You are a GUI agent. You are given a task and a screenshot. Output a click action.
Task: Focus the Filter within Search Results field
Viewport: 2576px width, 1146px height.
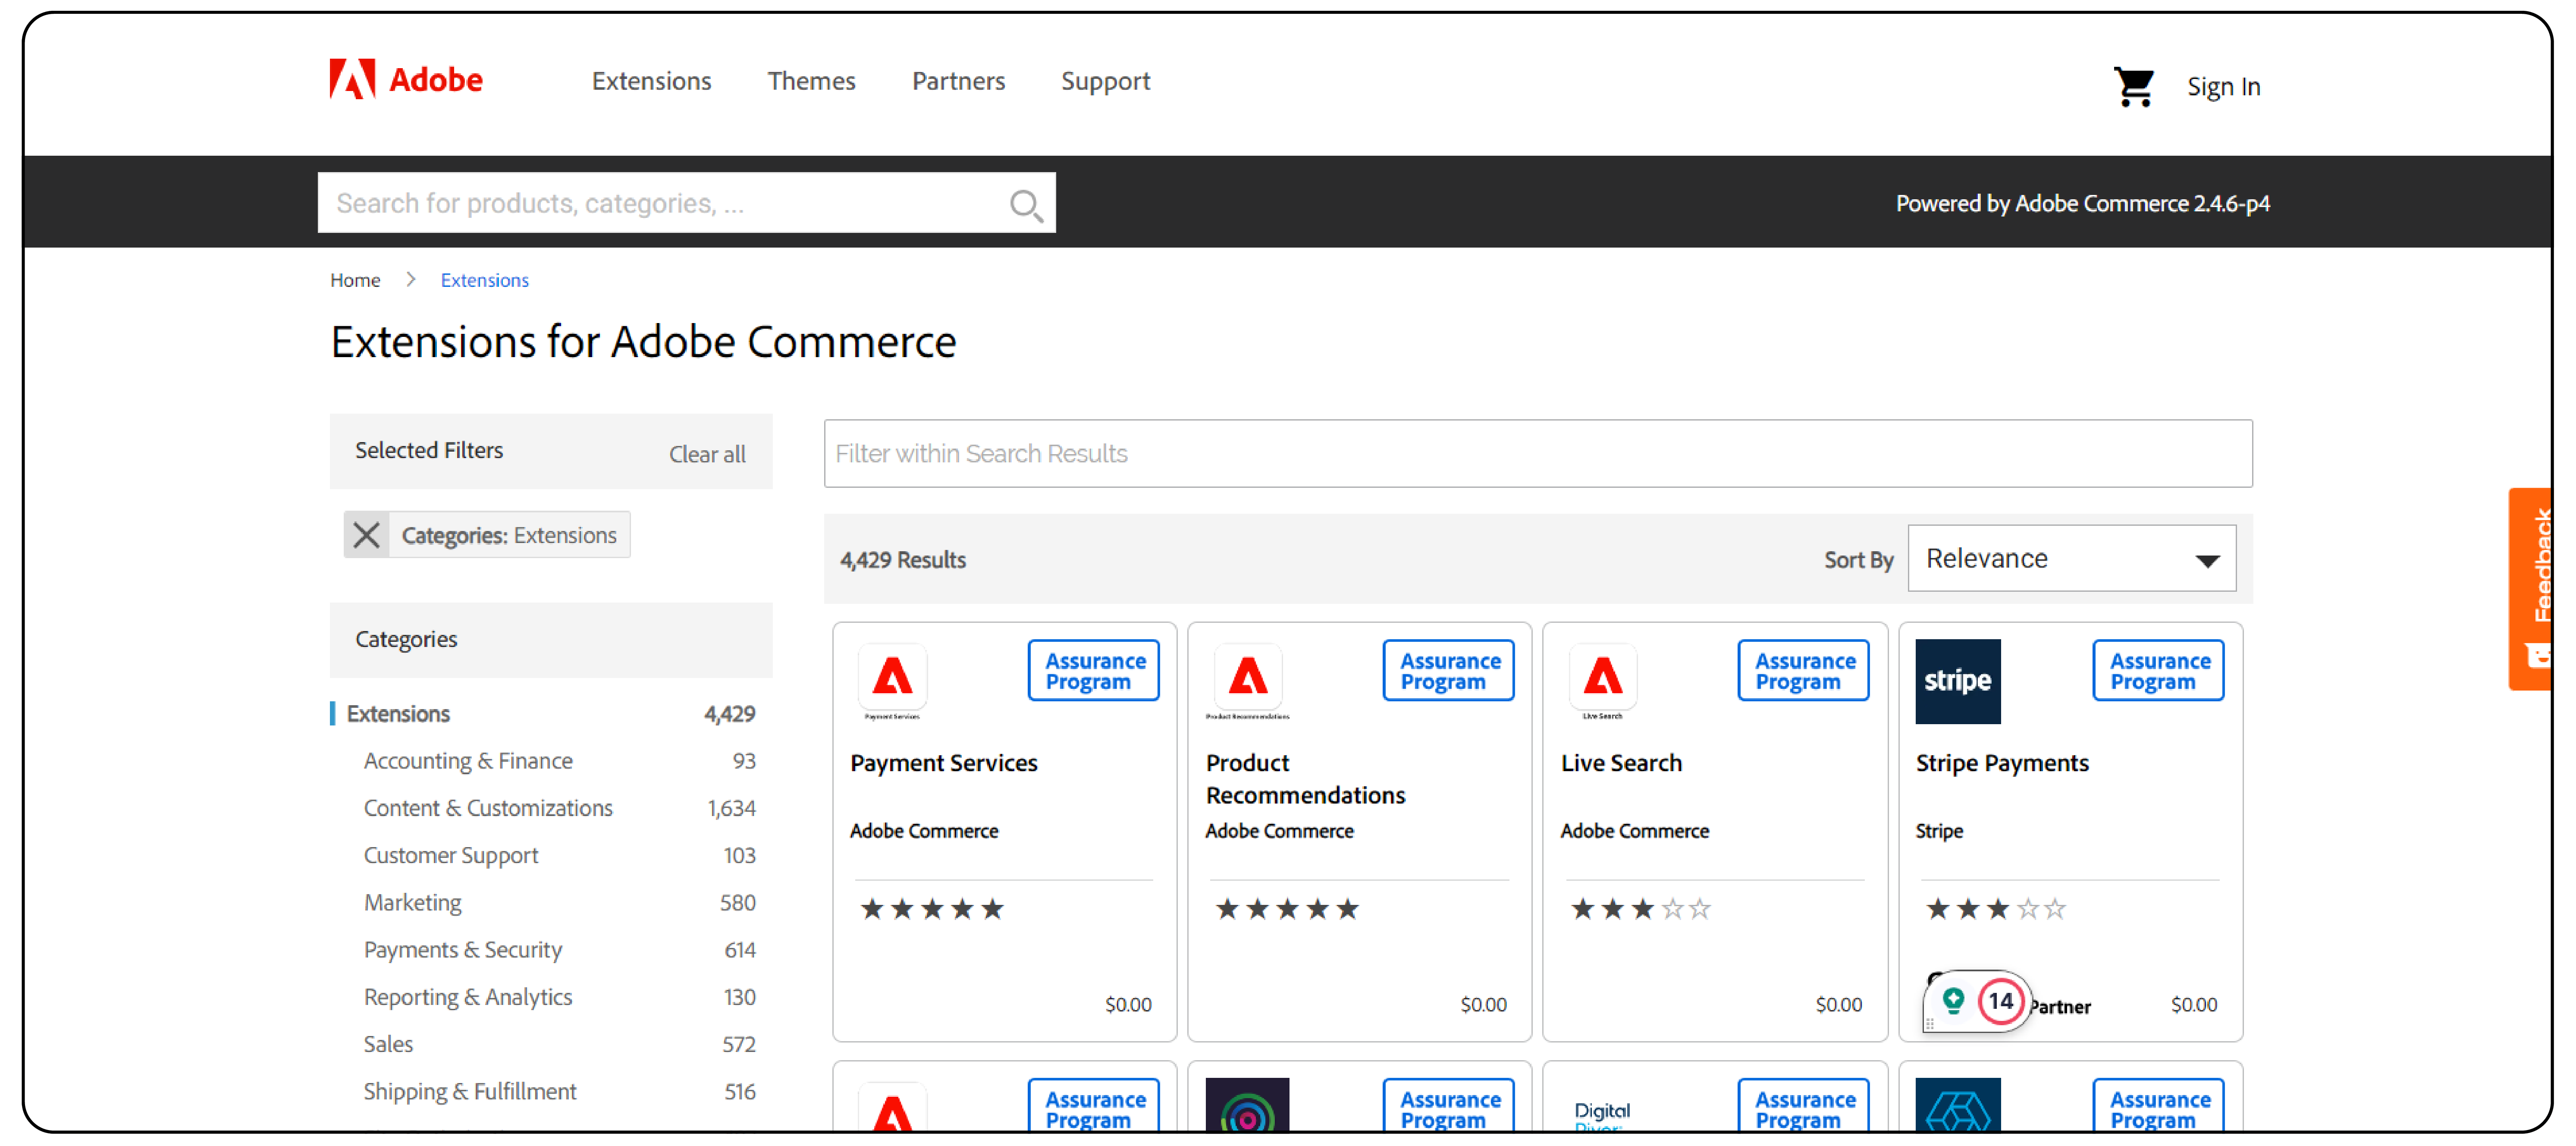(x=1537, y=454)
